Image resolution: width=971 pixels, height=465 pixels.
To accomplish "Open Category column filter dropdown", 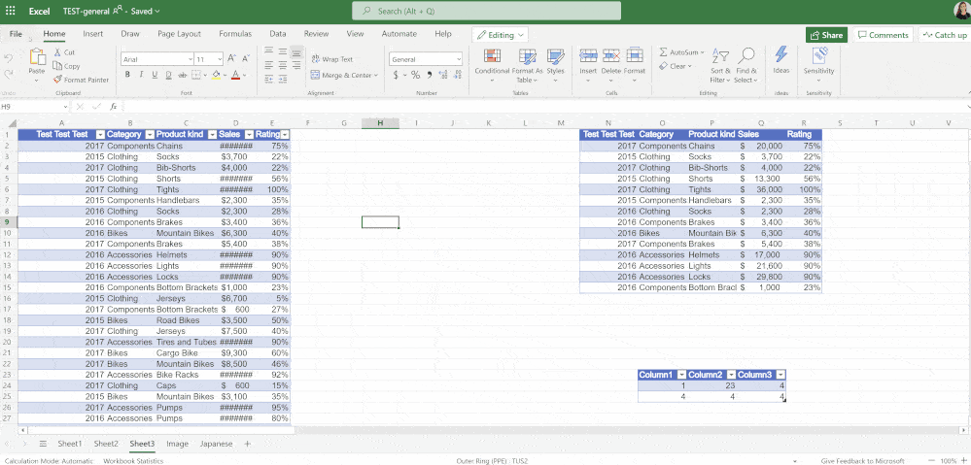I will 149,134.
